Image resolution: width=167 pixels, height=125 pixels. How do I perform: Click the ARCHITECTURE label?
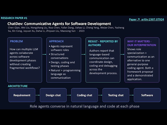coord(18,86)
